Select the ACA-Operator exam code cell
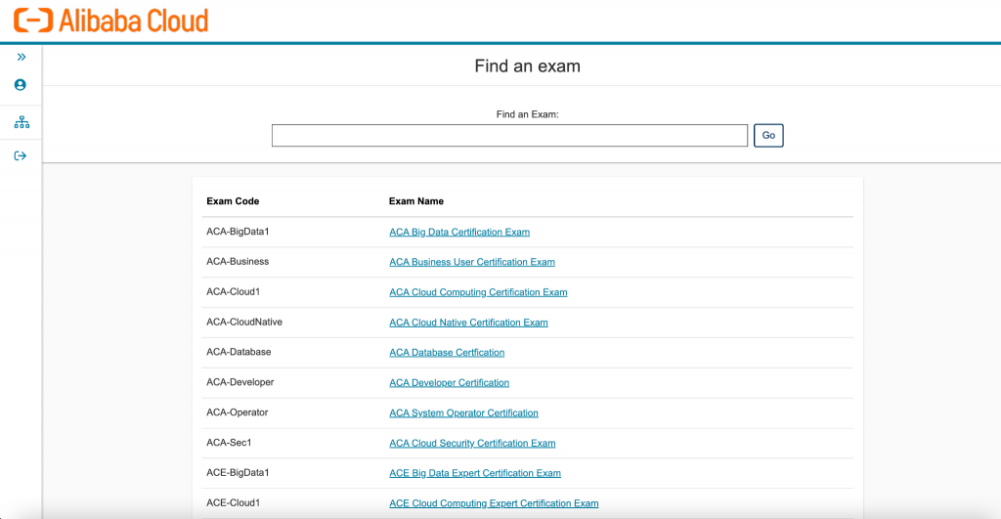1001x519 pixels. coord(237,412)
